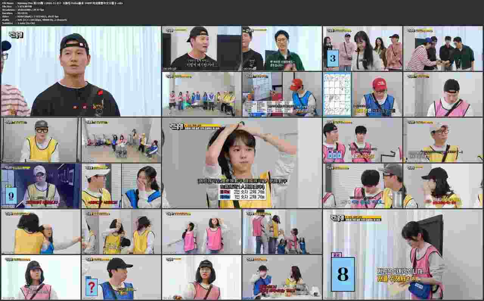Viewport: 484px width, 301px height.
Task: Select frame of two women in yellow vests
Action: (x=121, y=232)
